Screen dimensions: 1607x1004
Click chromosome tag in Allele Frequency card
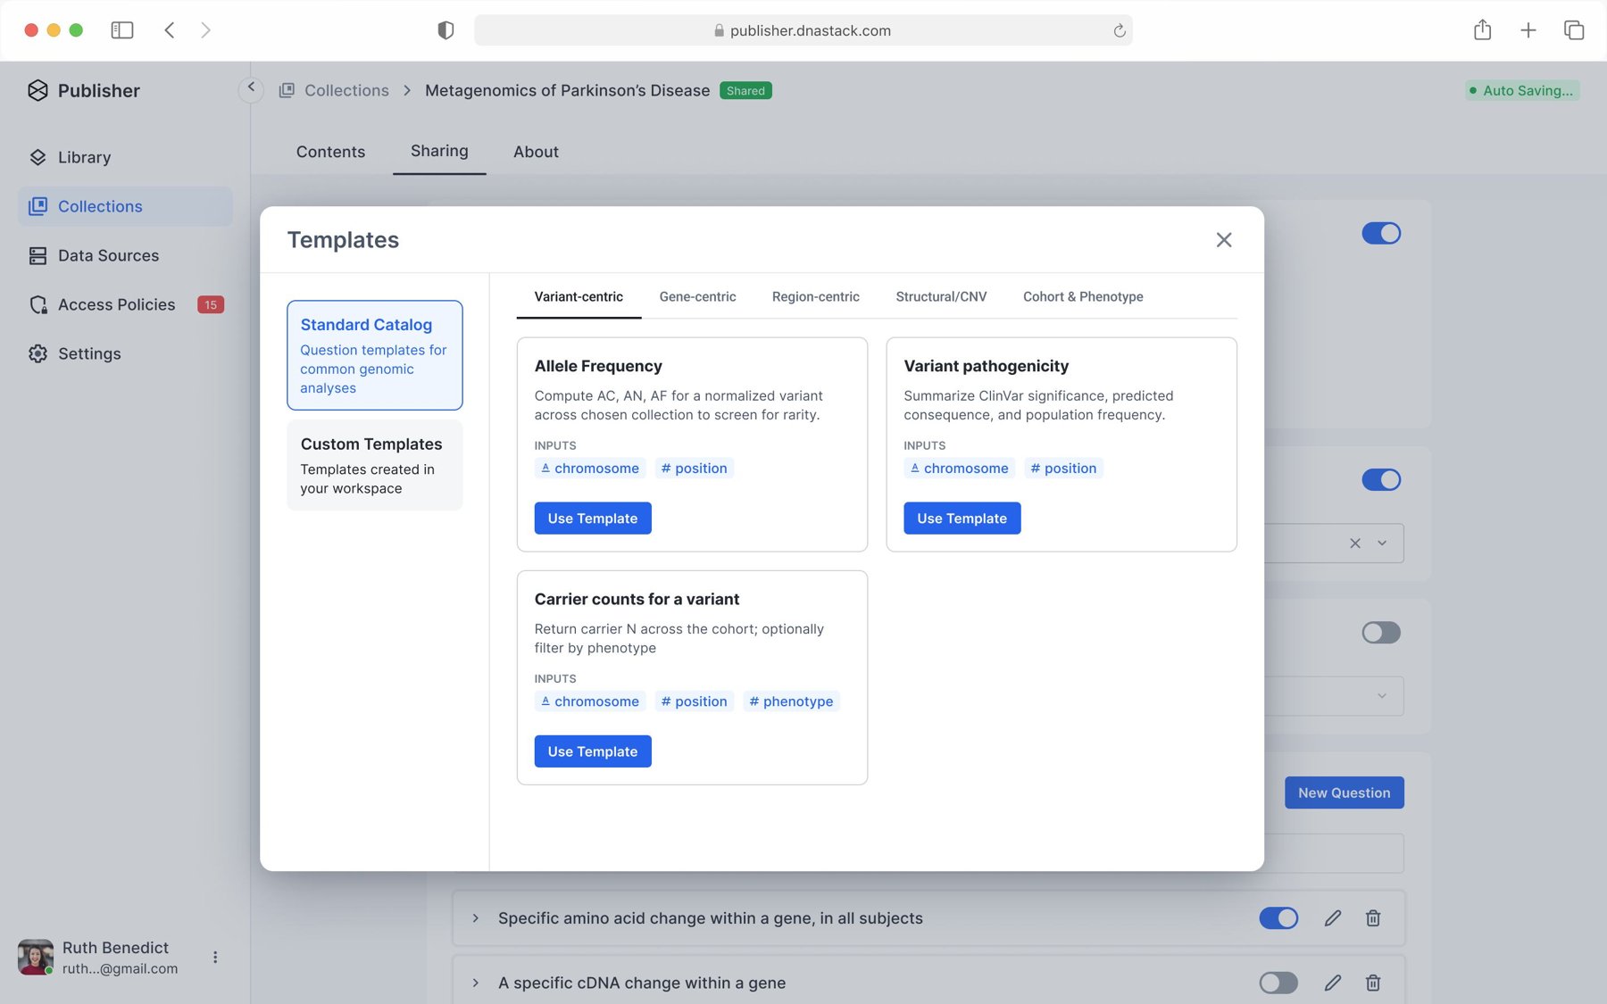click(x=590, y=469)
